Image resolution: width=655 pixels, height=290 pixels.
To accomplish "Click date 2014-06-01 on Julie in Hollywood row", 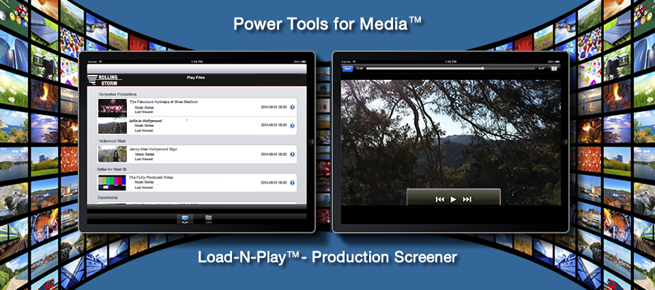I will pyautogui.click(x=274, y=126).
